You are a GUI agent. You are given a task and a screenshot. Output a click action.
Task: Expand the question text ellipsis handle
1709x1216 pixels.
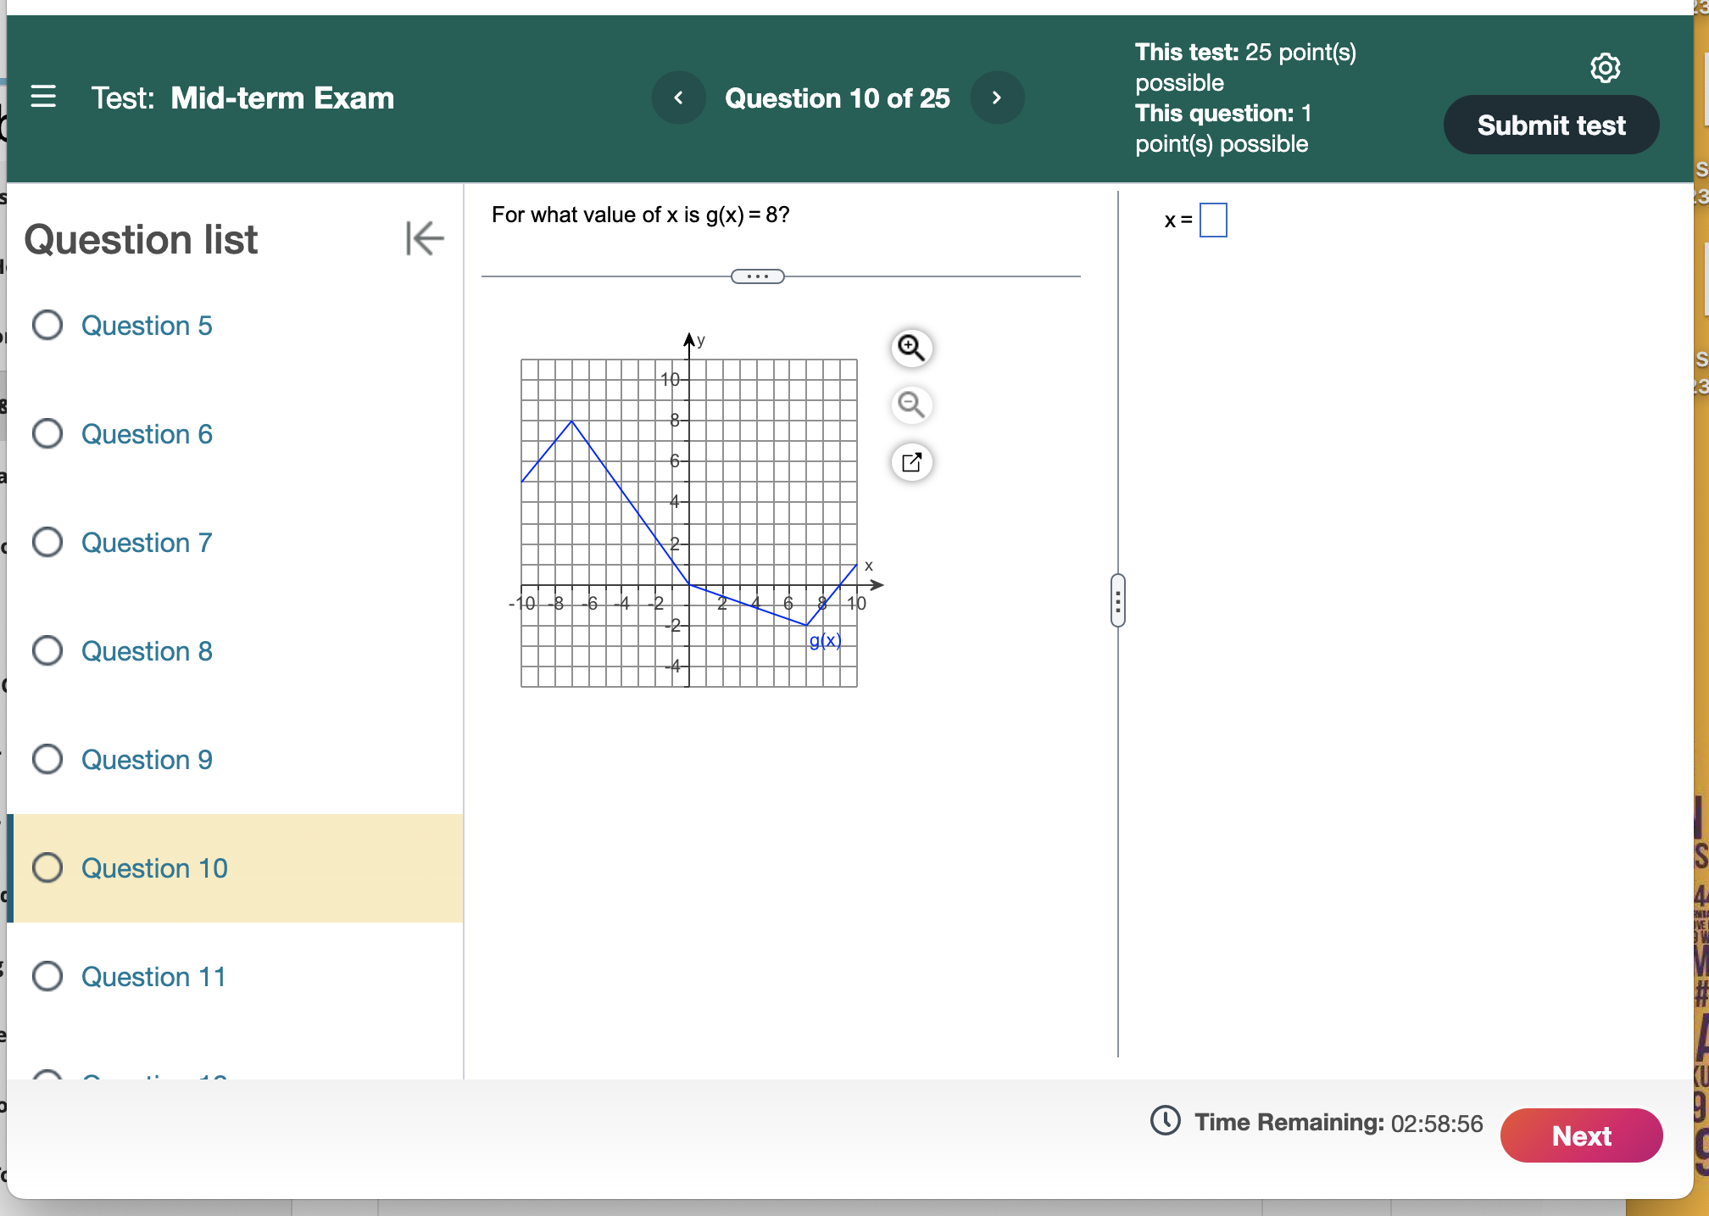(757, 276)
